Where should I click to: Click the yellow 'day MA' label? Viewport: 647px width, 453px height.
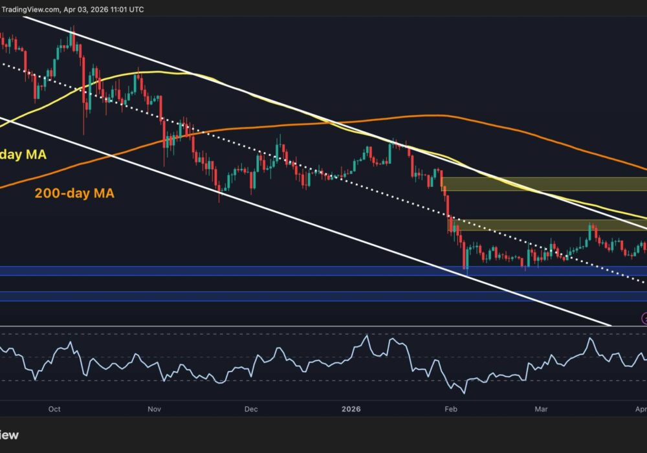(x=25, y=155)
